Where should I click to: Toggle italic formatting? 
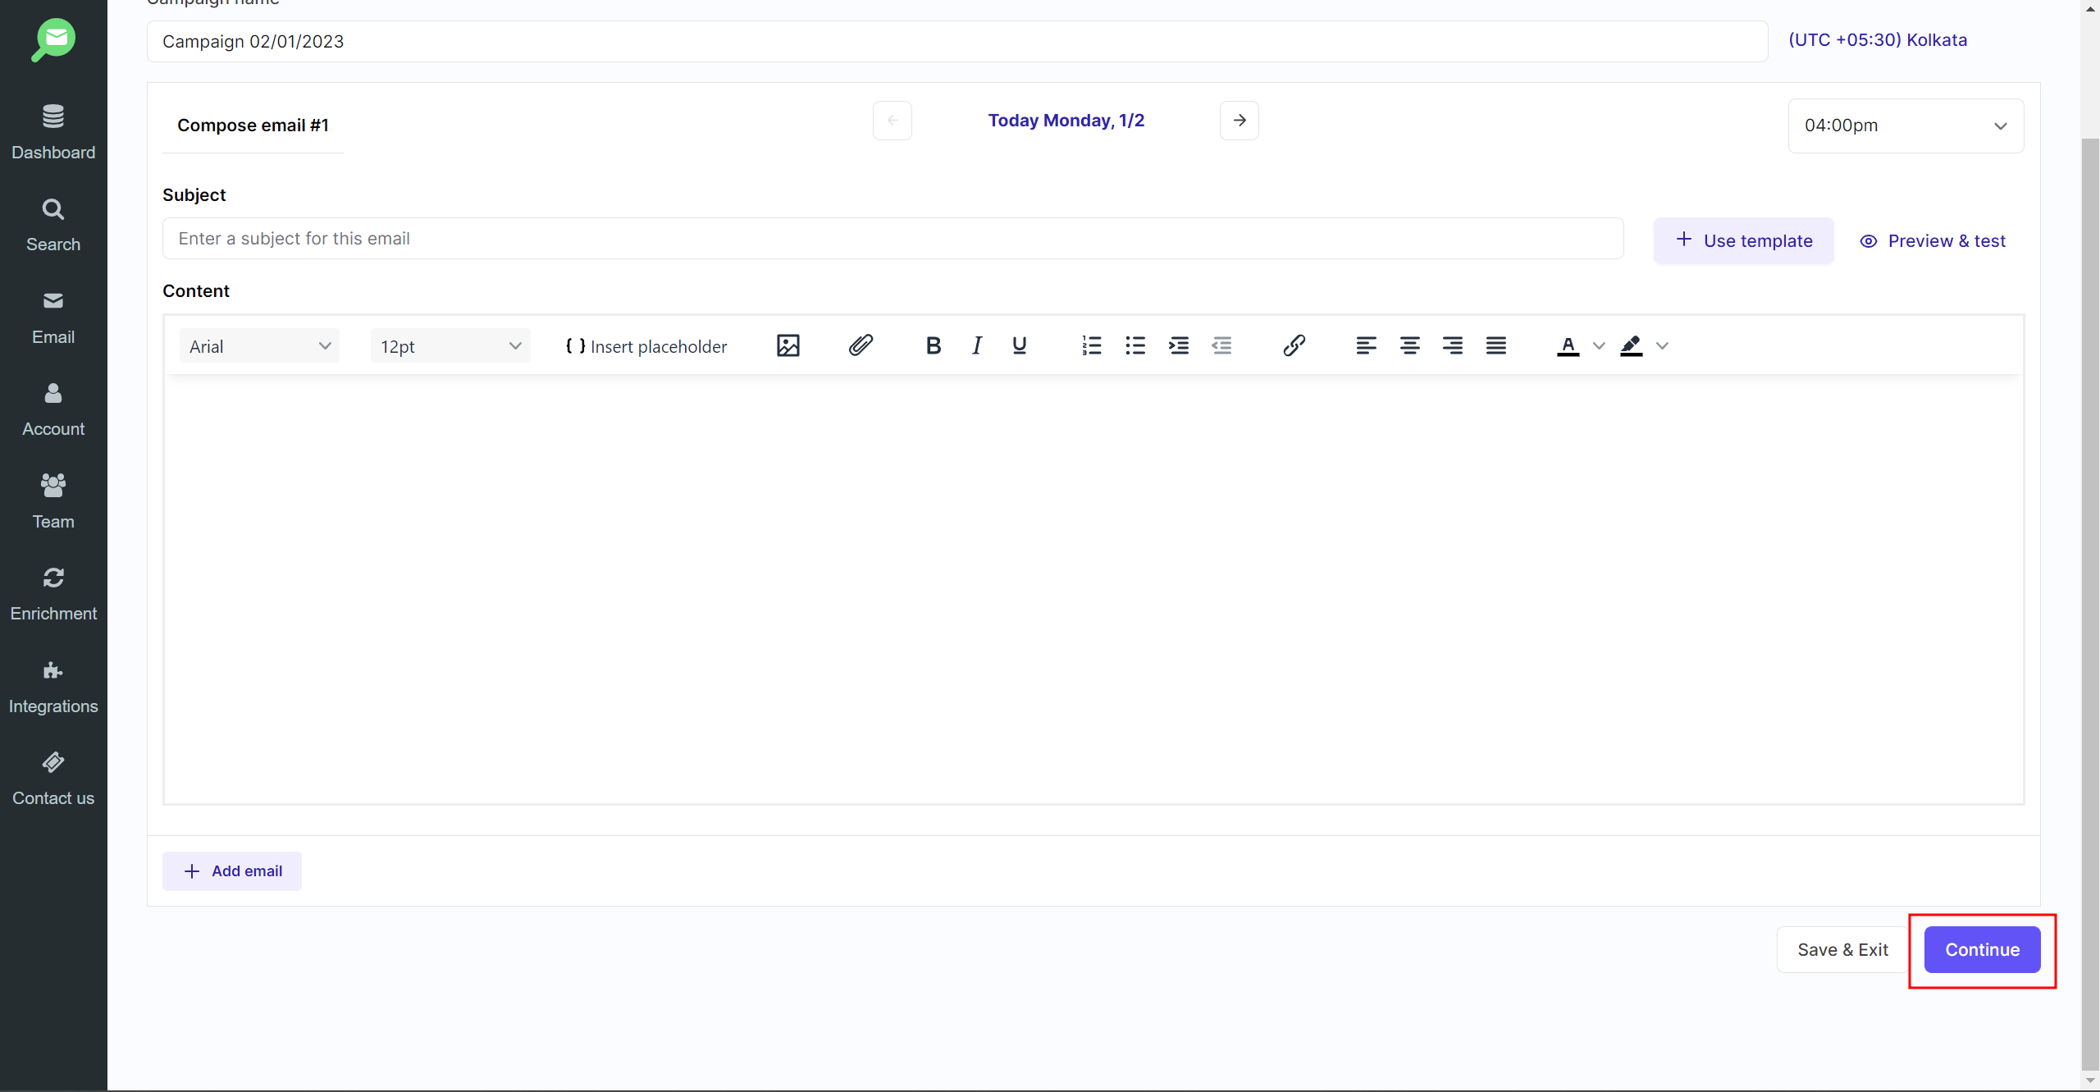click(976, 345)
